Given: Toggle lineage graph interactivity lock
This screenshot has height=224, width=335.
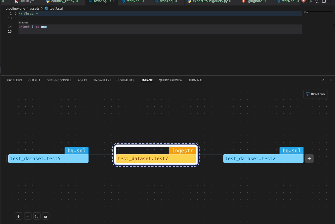Looking at the screenshot, I should click(46, 216).
